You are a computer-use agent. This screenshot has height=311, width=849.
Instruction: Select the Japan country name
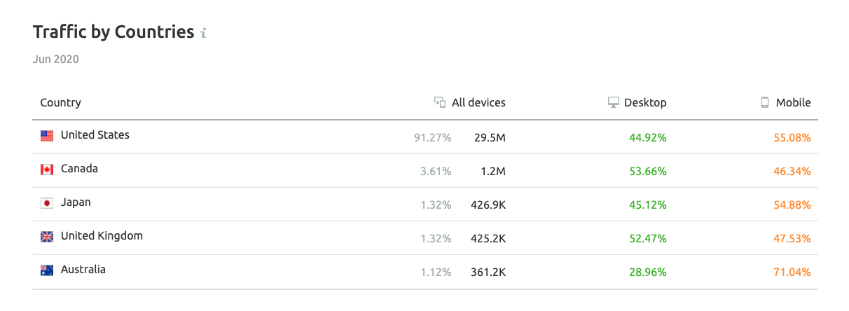tap(76, 202)
